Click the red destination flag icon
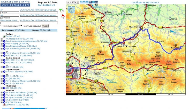Image resolution: width=189 pixels, height=109 pixels. [62, 17]
